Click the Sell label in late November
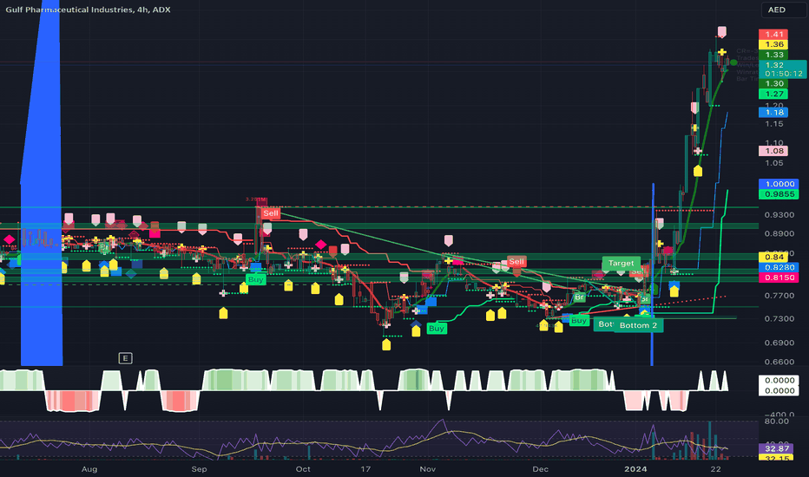The width and height of the screenshot is (809, 477). pyautogui.click(x=516, y=261)
